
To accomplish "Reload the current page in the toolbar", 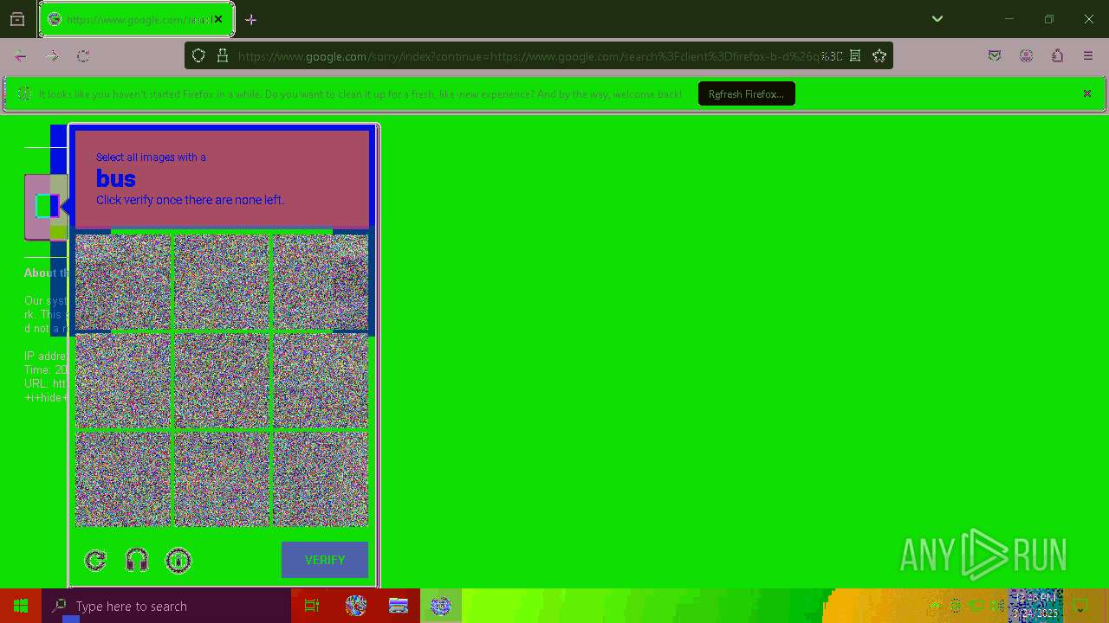I will 83,55.
